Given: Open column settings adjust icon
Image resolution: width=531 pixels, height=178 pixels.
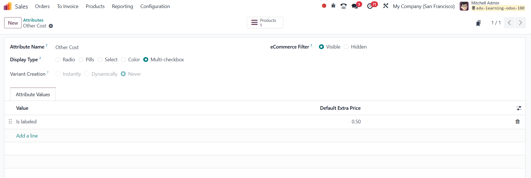Looking at the screenshot, I should [519, 108].
